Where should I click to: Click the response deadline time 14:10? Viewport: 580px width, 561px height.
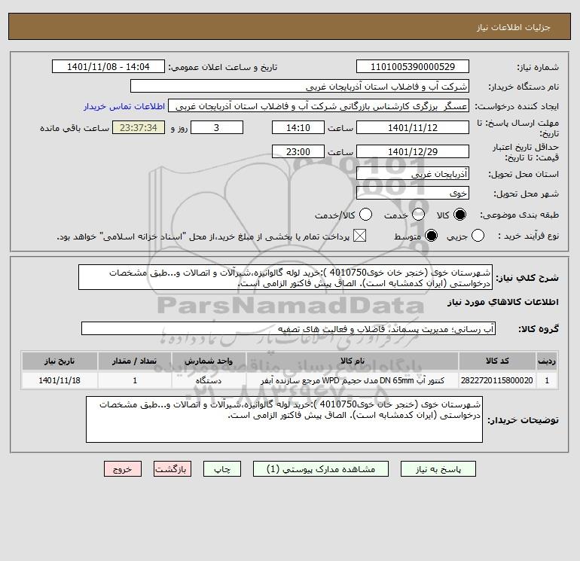click(298, 127)
